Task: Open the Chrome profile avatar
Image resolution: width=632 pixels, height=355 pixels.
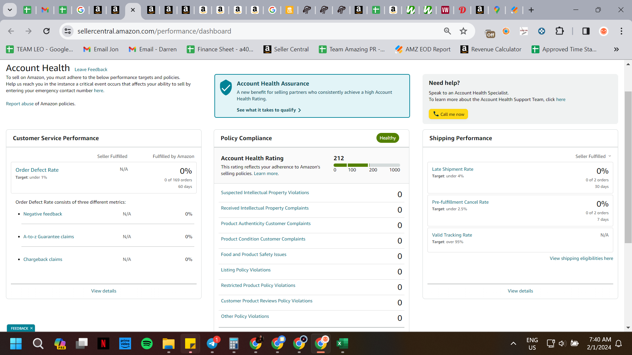Action: tap(604, 31)
